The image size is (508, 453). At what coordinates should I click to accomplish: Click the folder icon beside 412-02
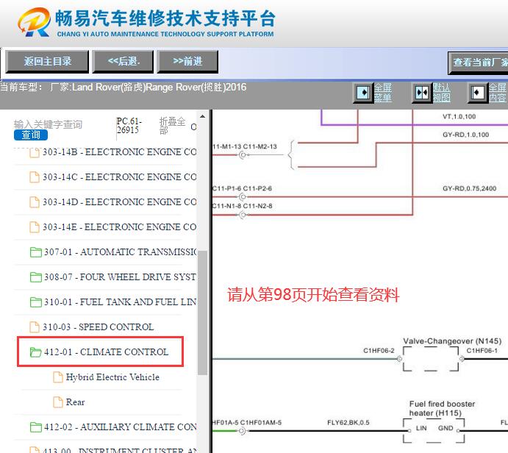(x=35, y=427)
